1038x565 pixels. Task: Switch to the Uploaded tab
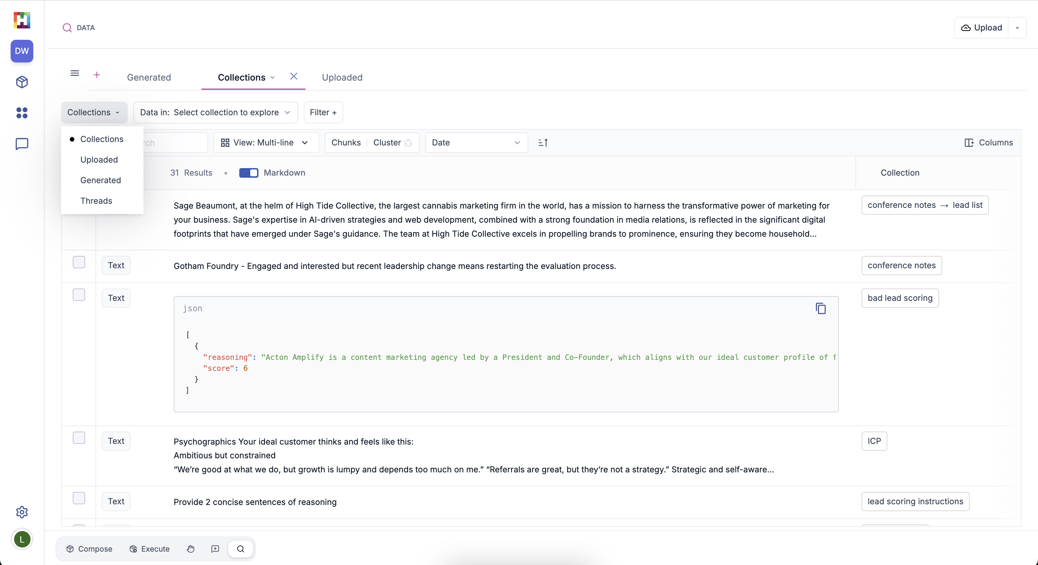tap(342, 77)
